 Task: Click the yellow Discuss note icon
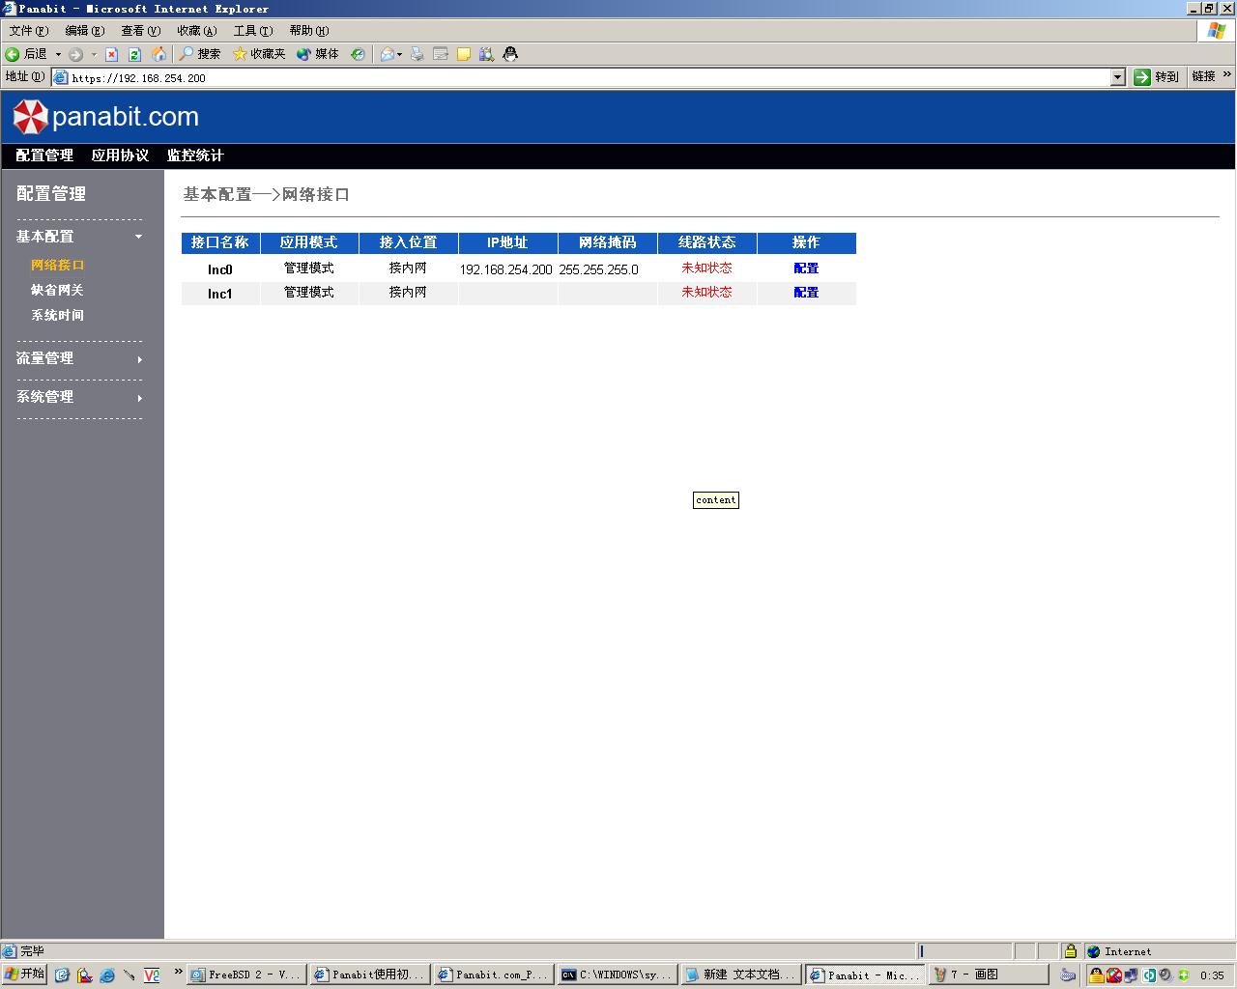click(x=464, y=54)
